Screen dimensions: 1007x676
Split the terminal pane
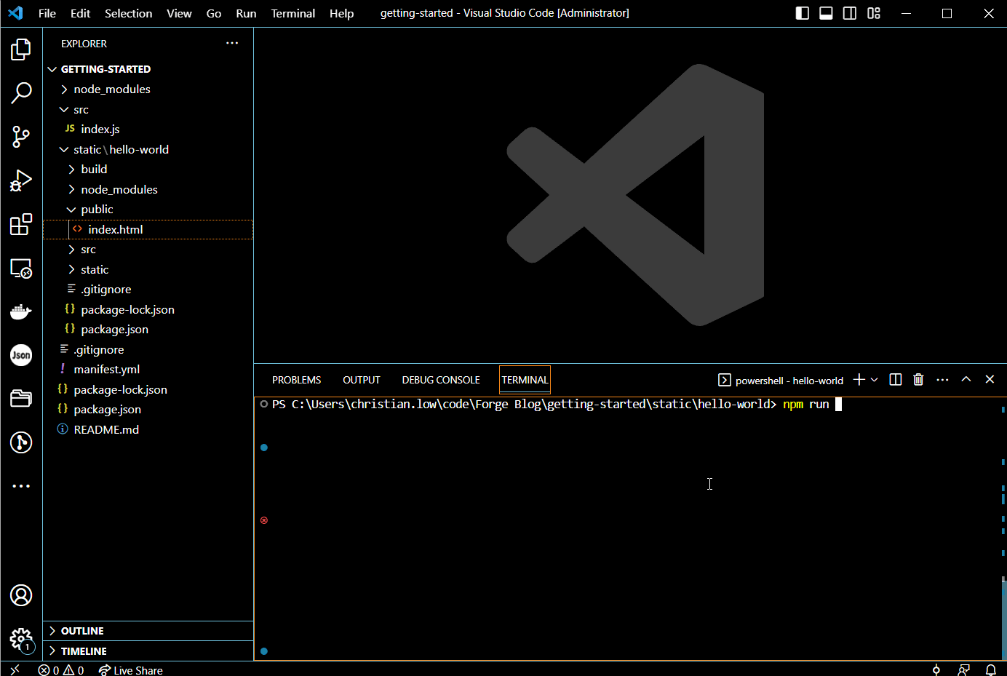(894, 379)
